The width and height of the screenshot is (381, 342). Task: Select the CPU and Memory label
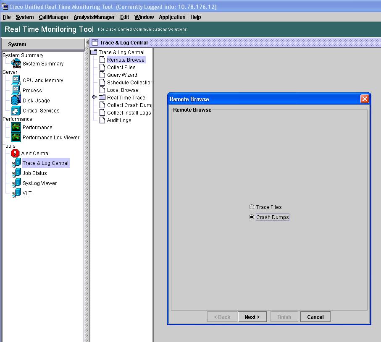(x=43, y=80)
